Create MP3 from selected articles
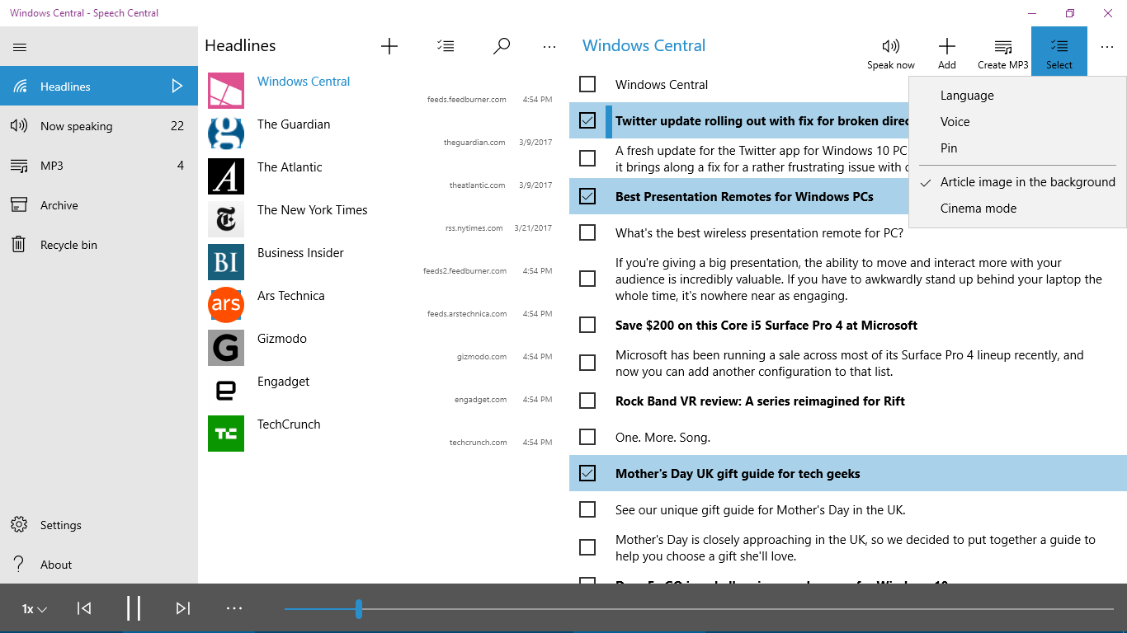Viewport: 1127px width, 633px height. pos(1003,53)
